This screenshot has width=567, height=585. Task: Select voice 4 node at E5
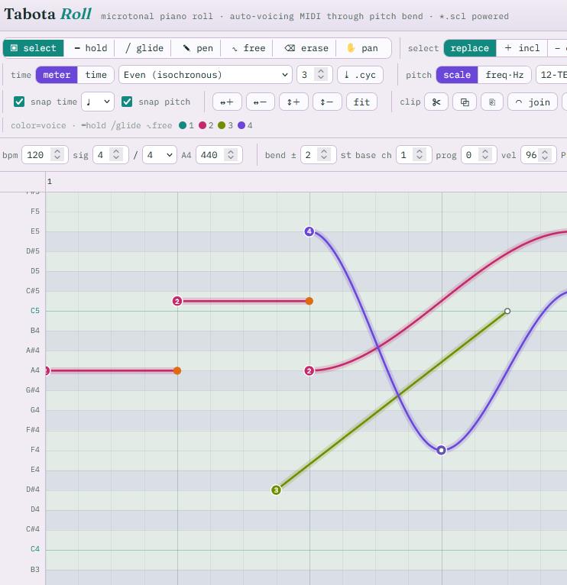[x=309, y=231]
